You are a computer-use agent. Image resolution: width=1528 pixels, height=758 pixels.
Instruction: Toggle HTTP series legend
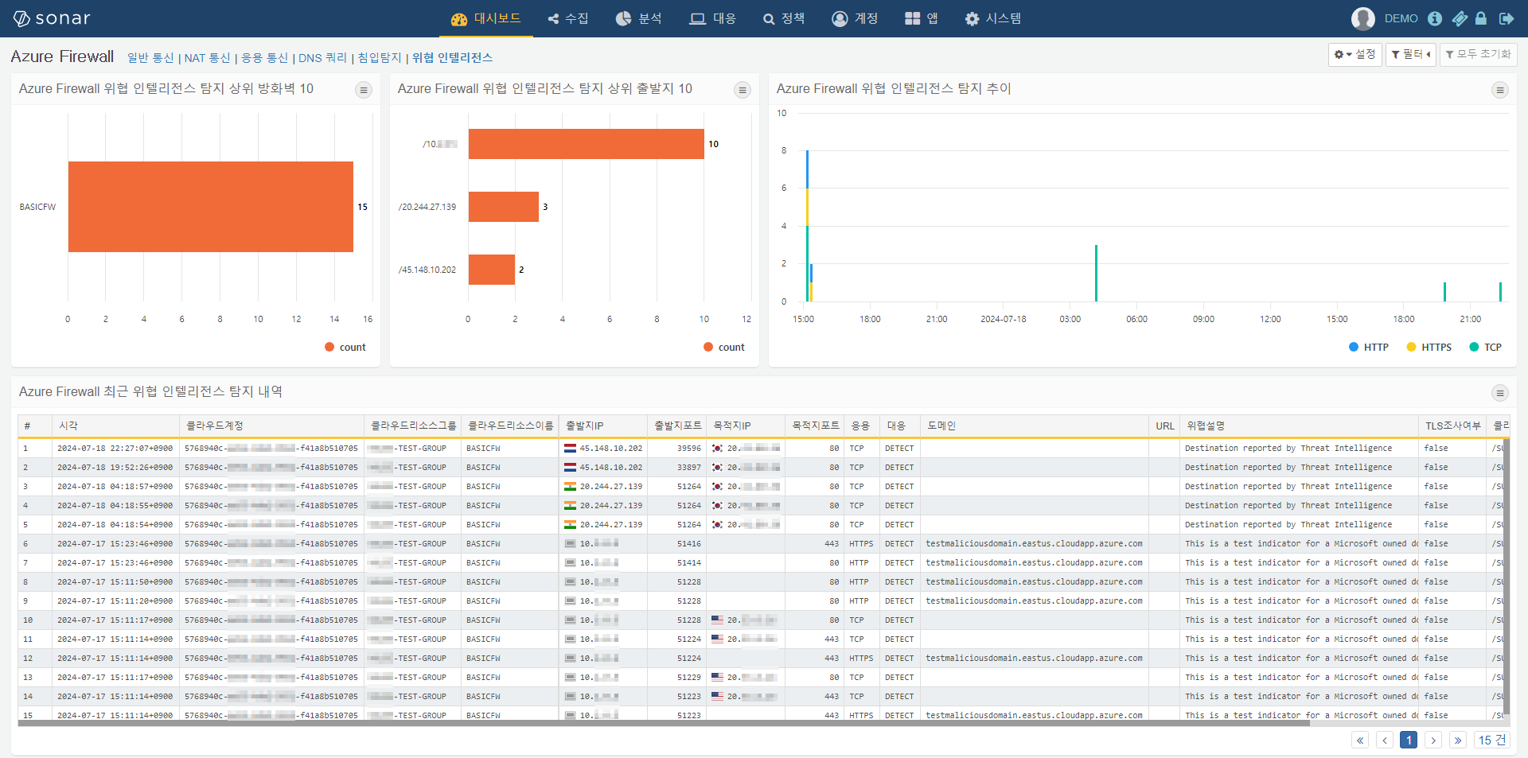tap(1369, 348)
